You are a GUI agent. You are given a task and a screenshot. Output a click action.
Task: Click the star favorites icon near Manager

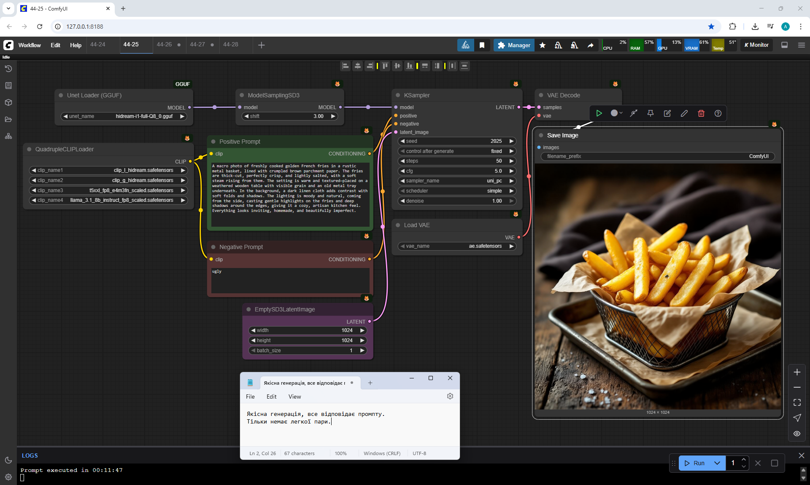pyautogui.click(x=543, y=45)
